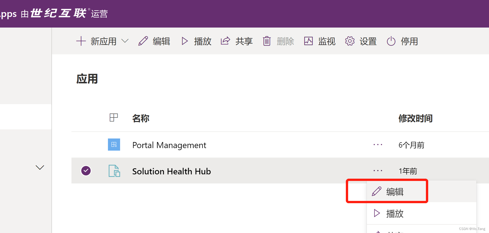Choose 共享 in the toolbar
The image size is (489, 233).
point(244,41)
